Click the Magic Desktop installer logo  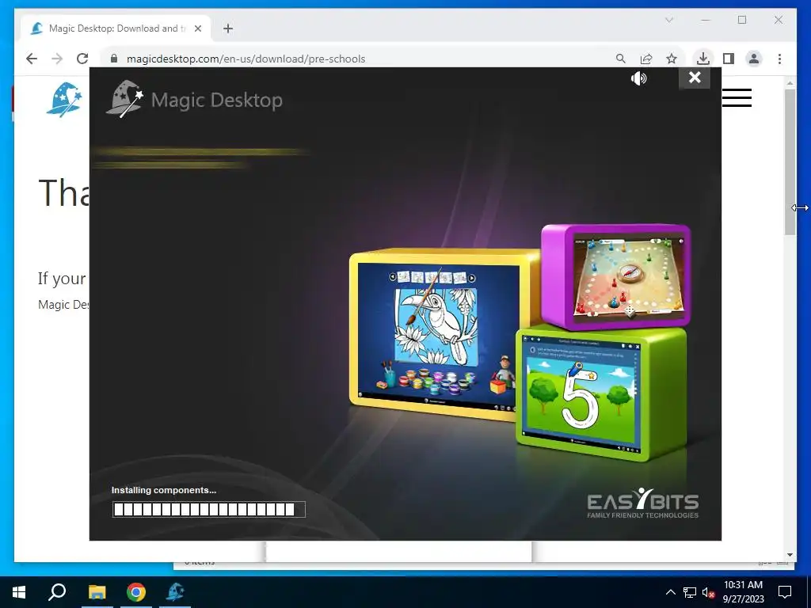pos(194,99)
